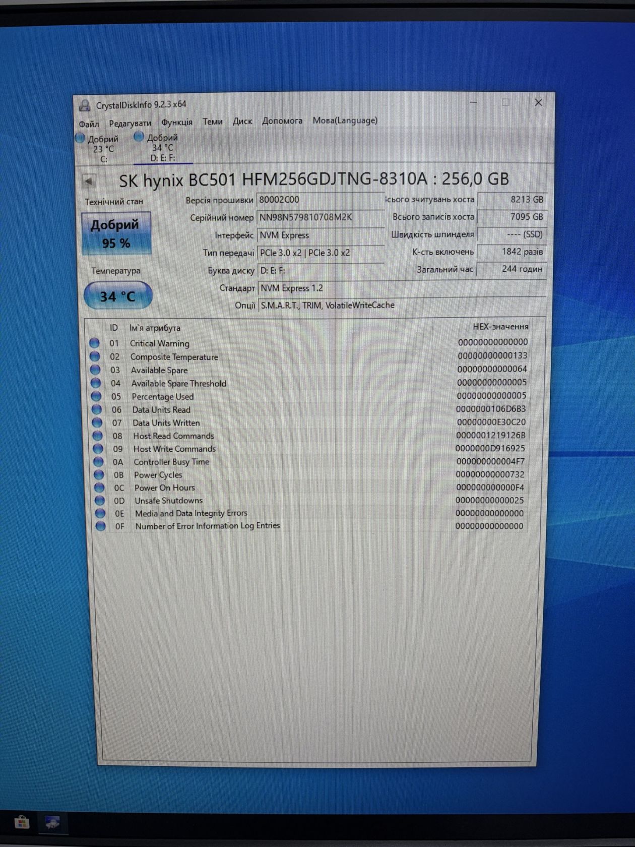
Task: Select the D: E: F: drive tab
Action: [x=162, y=147]
